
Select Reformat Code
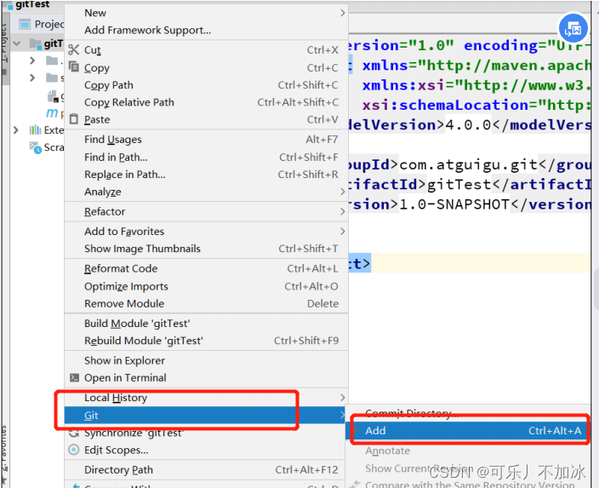(x=206, y=268)
